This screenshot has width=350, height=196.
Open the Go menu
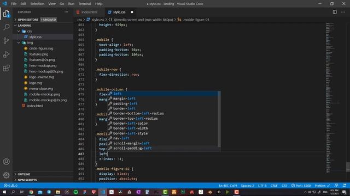(x=62, y=4)
